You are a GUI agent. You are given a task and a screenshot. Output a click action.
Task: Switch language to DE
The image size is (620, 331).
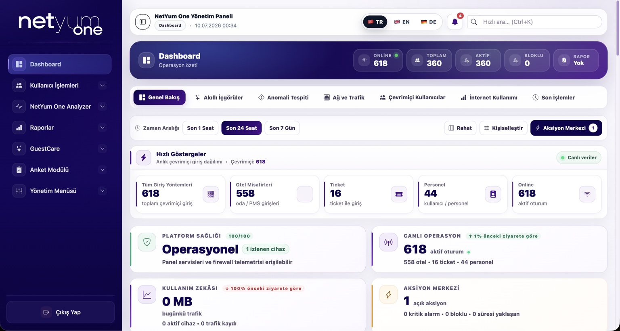coord(428,22)
